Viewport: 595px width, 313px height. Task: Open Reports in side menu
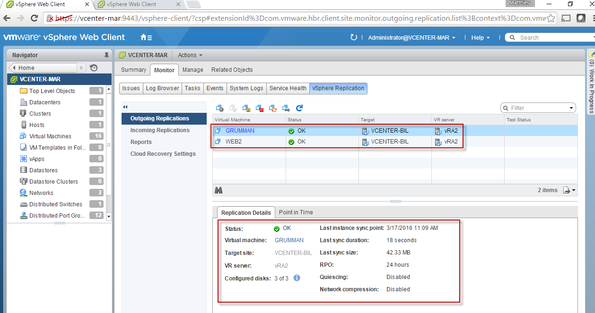[x=141, y=142]
